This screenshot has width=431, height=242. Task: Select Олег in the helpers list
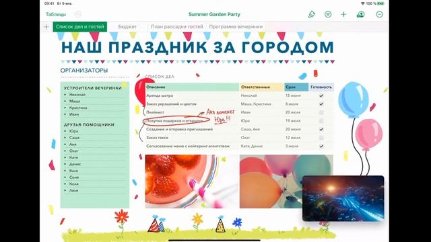(x=74, y=151)
